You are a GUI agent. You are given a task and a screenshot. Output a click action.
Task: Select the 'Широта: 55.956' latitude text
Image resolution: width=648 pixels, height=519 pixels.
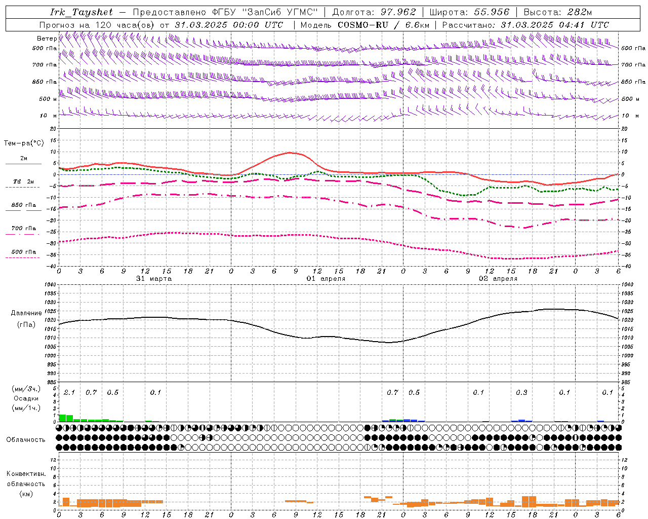click(x=469, y=12)
